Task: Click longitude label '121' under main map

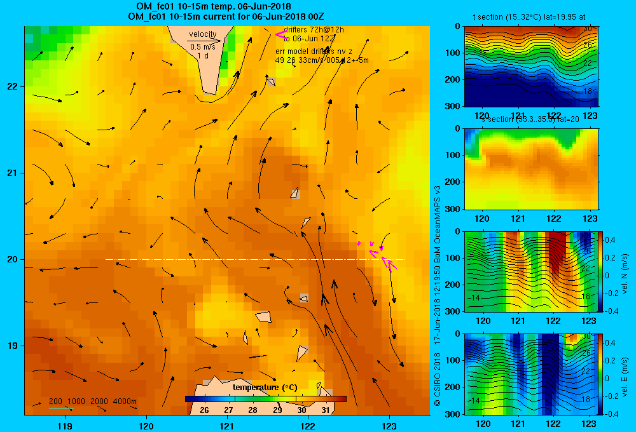Action: pyautogui.click(x=227, y=426)
